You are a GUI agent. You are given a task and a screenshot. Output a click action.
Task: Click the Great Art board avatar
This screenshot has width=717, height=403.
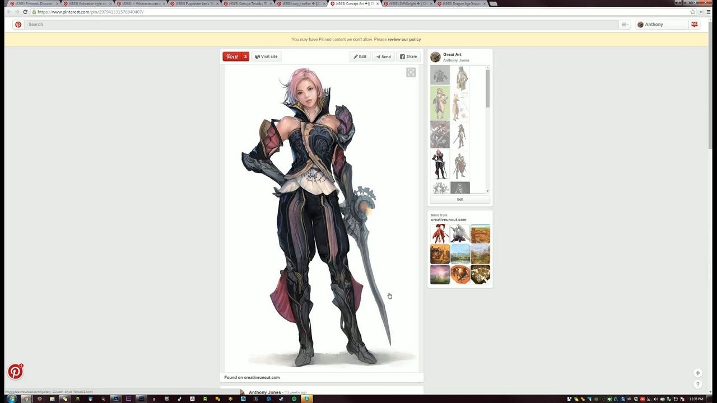pos(435,57)
